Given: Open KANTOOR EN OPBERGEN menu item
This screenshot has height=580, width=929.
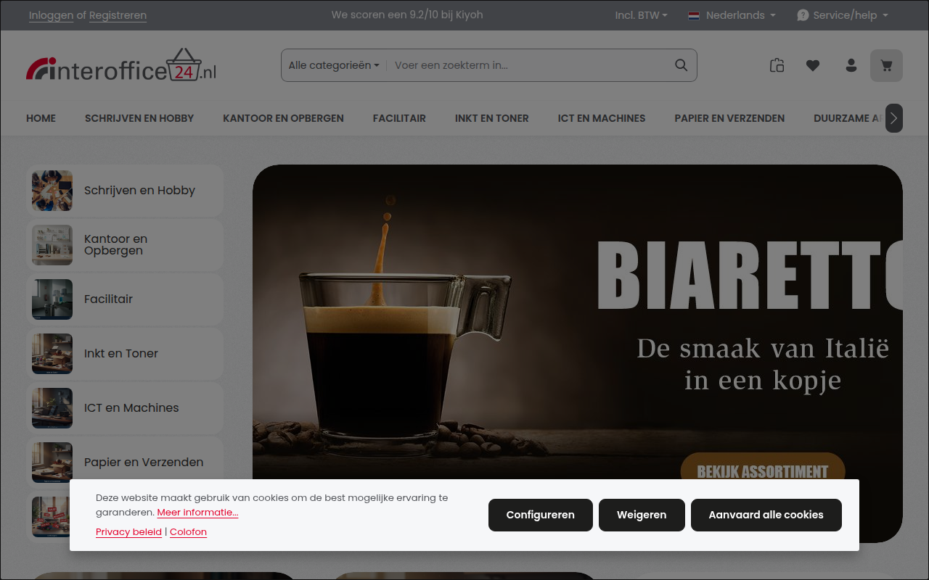Looking at the screenshot, I should point(283,118).
